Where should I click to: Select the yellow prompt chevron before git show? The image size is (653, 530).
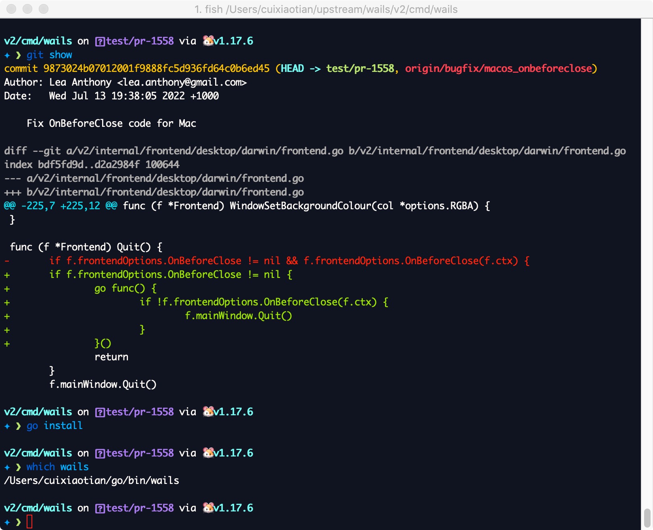(18, 55)
